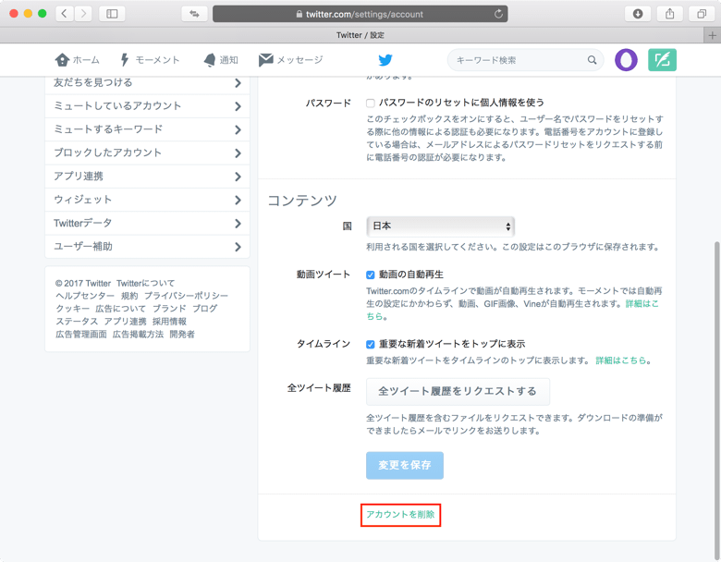Open ウィジェット section
Image resolution: width=721 pixels, height=562 pixels.
(x=147, y=200)
